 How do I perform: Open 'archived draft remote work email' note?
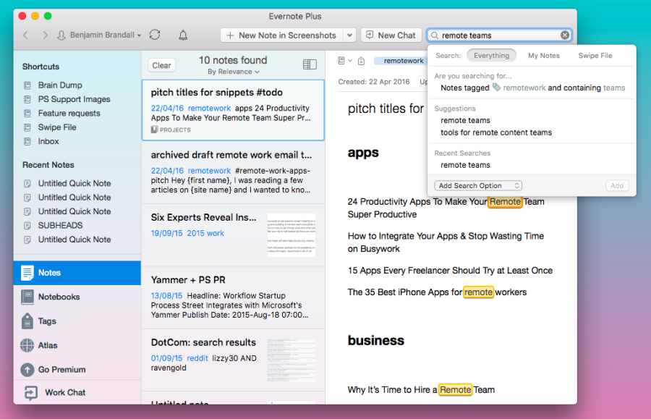233,172
